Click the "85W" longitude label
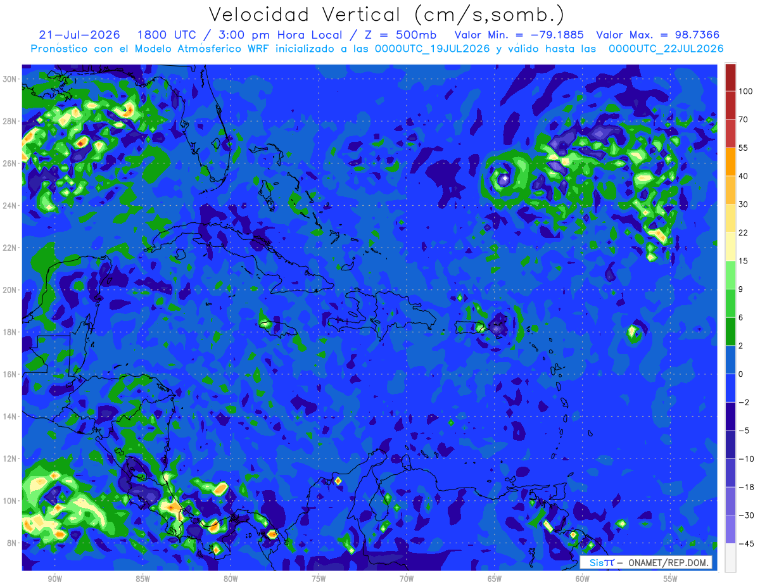The image size is (760, 587). pos(142,579)
